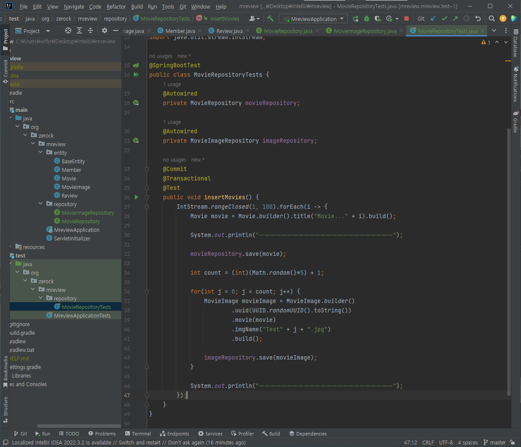This screenshot has width=521, height=447.
Task: Run with Coverage shield icon
Action: pyautogui.click(x=378, y=18)
